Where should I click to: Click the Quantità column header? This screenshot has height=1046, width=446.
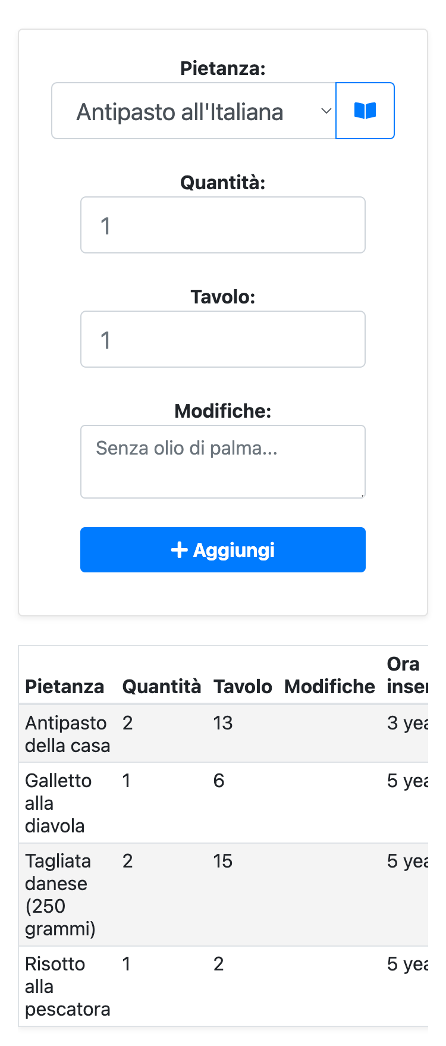click(161, 686)
